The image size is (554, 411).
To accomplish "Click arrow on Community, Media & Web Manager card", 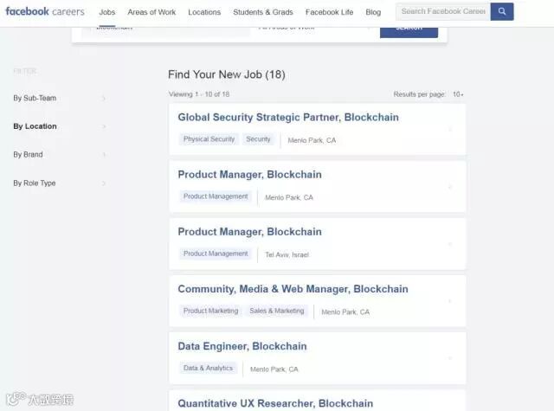I will [x=450, y=301].
